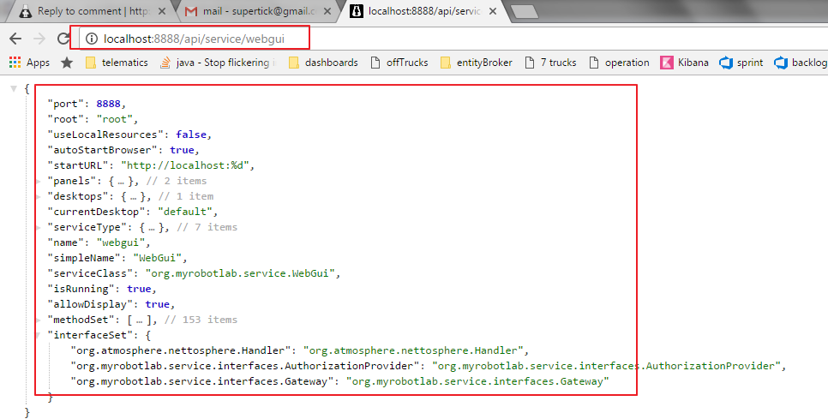The image size is (828, 419).
Task: Click useLocalResources value false
Action: 191,135
